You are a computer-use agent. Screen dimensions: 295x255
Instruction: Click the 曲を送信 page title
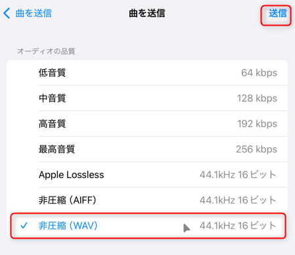tap(147, 13)
